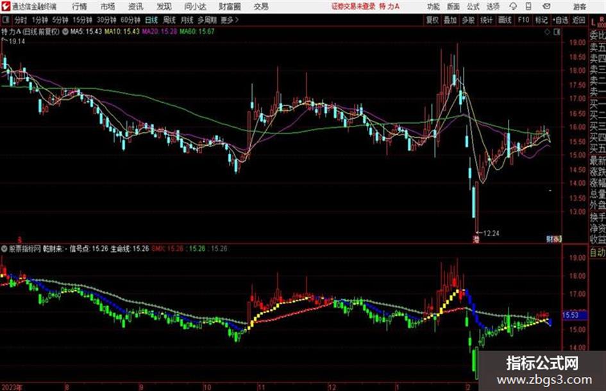Viewport: 606px width, 391px height.
Task: Click the 复权 toolbar button
Action: (x=432, y=20)
